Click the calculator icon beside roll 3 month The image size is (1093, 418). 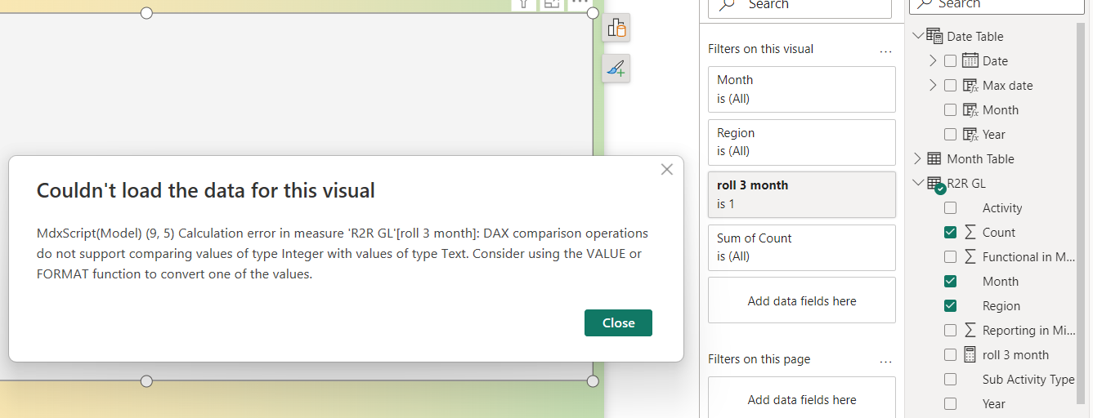click(x=970, y=354)
